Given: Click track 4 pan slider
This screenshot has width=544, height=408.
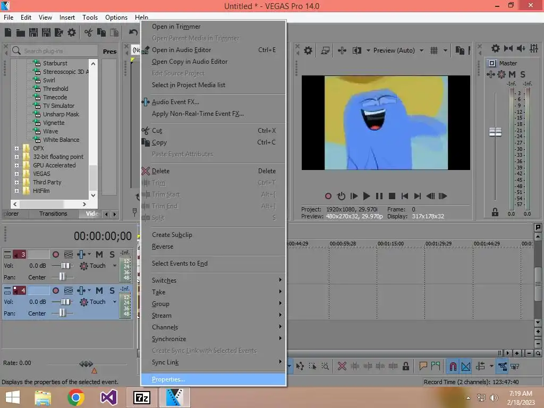Looking at the screenshot, I should coord(62,313).
